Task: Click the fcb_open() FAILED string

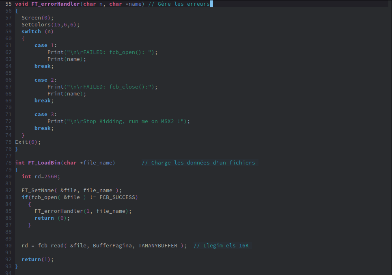Action: coord(110,52)
